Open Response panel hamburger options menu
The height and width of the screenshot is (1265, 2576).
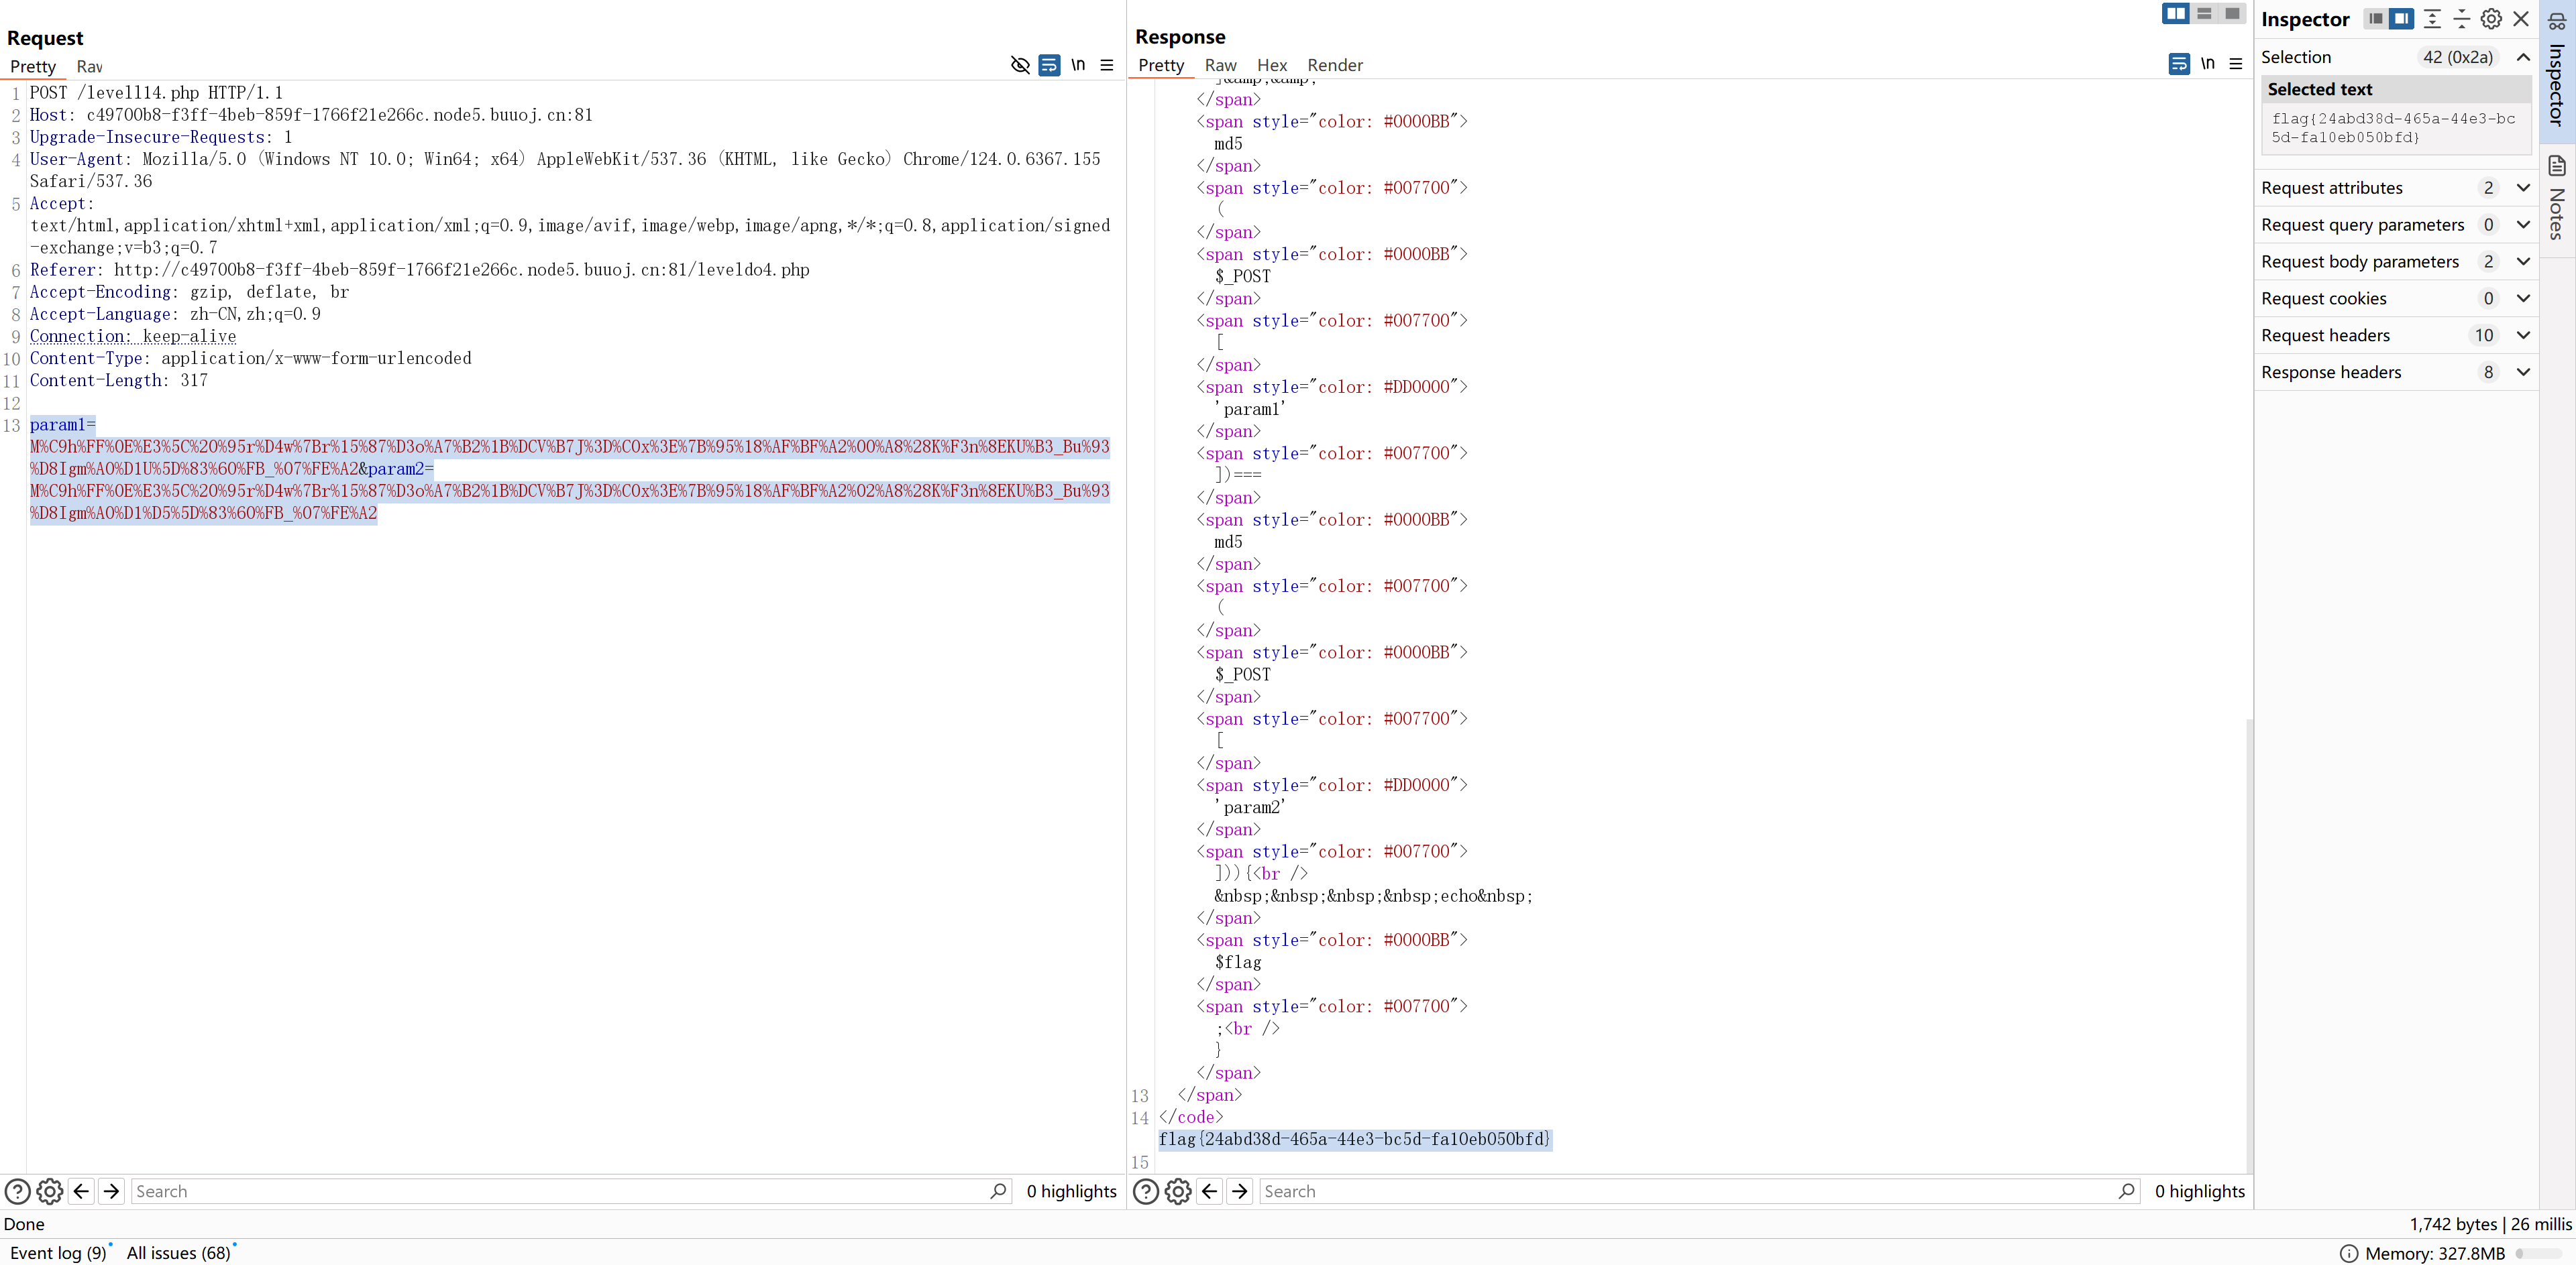pyautogui.click(x=2236, y=64)
